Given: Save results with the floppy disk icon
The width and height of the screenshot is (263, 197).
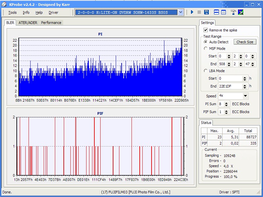Looking at the screenshot, I should click(x=206, y=12).
